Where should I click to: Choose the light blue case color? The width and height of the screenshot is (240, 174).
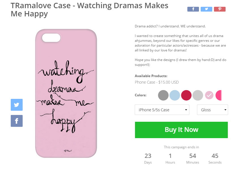[x=175, y=95]
